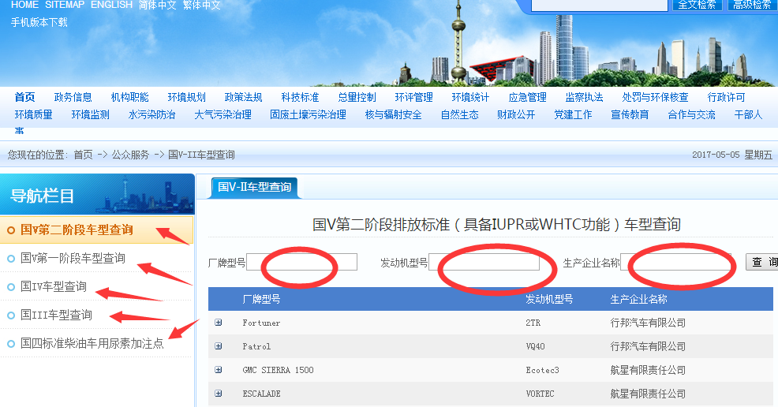778x407 pixels.
Task: Click 公众服务 in the breadcrumb
Action: [130, 155]
